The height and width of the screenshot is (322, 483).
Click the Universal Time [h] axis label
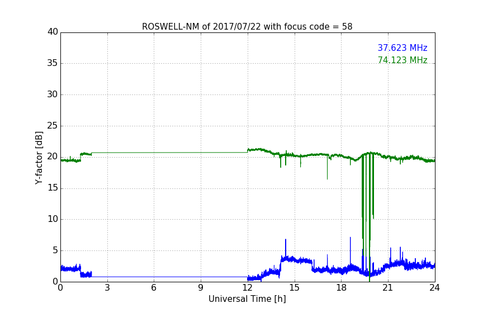(247, 299)
